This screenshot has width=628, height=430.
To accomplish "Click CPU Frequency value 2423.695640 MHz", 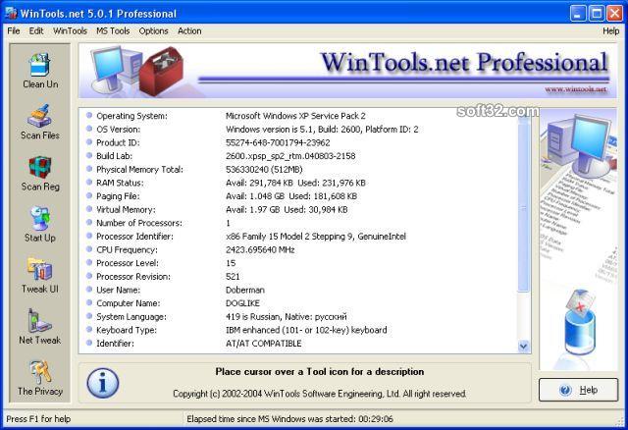I will pos(260,249).
